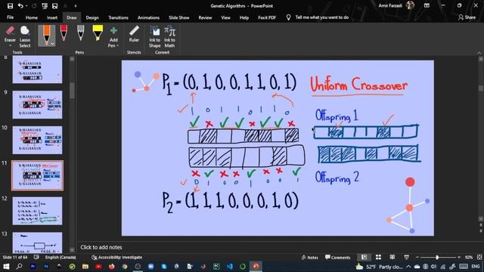Select the gray pencil

pos(81,33)
